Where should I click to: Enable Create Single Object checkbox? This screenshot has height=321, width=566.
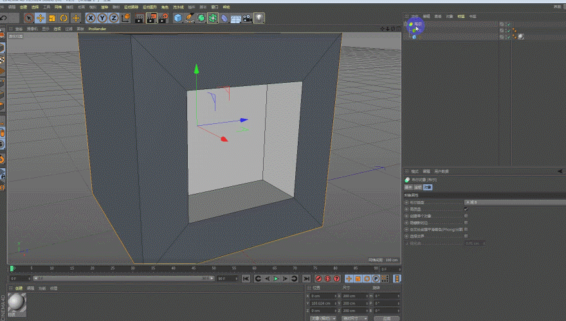(x=466, y=216)
